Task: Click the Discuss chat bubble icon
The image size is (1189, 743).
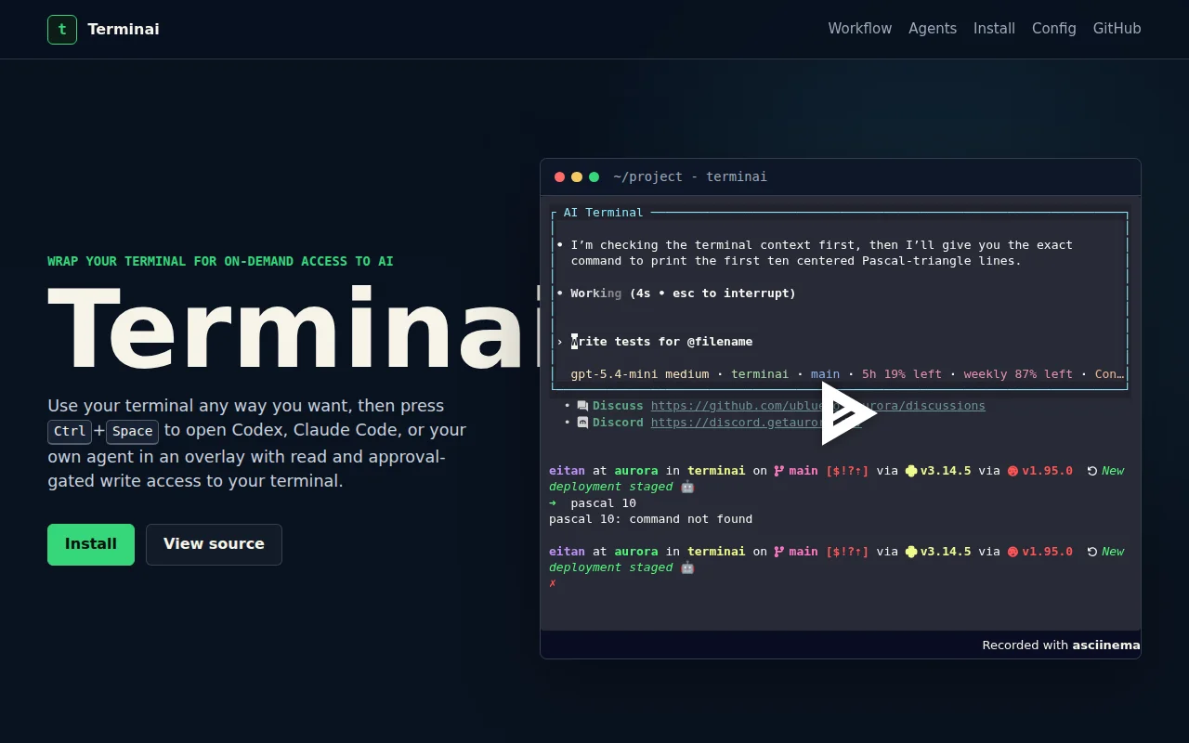Action: tap(582, 406)
